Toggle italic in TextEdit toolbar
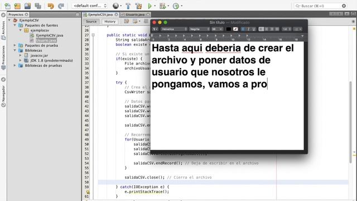Viewport: 357px width, 201px height. tap(248, 29)
